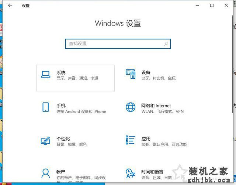Focus the 查找设置 search field

[118, 44]
